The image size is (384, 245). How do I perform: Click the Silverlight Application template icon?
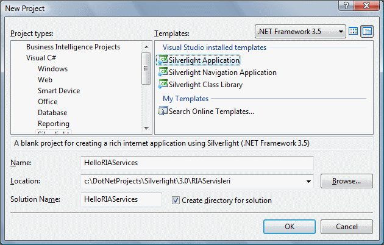(162, 60)
